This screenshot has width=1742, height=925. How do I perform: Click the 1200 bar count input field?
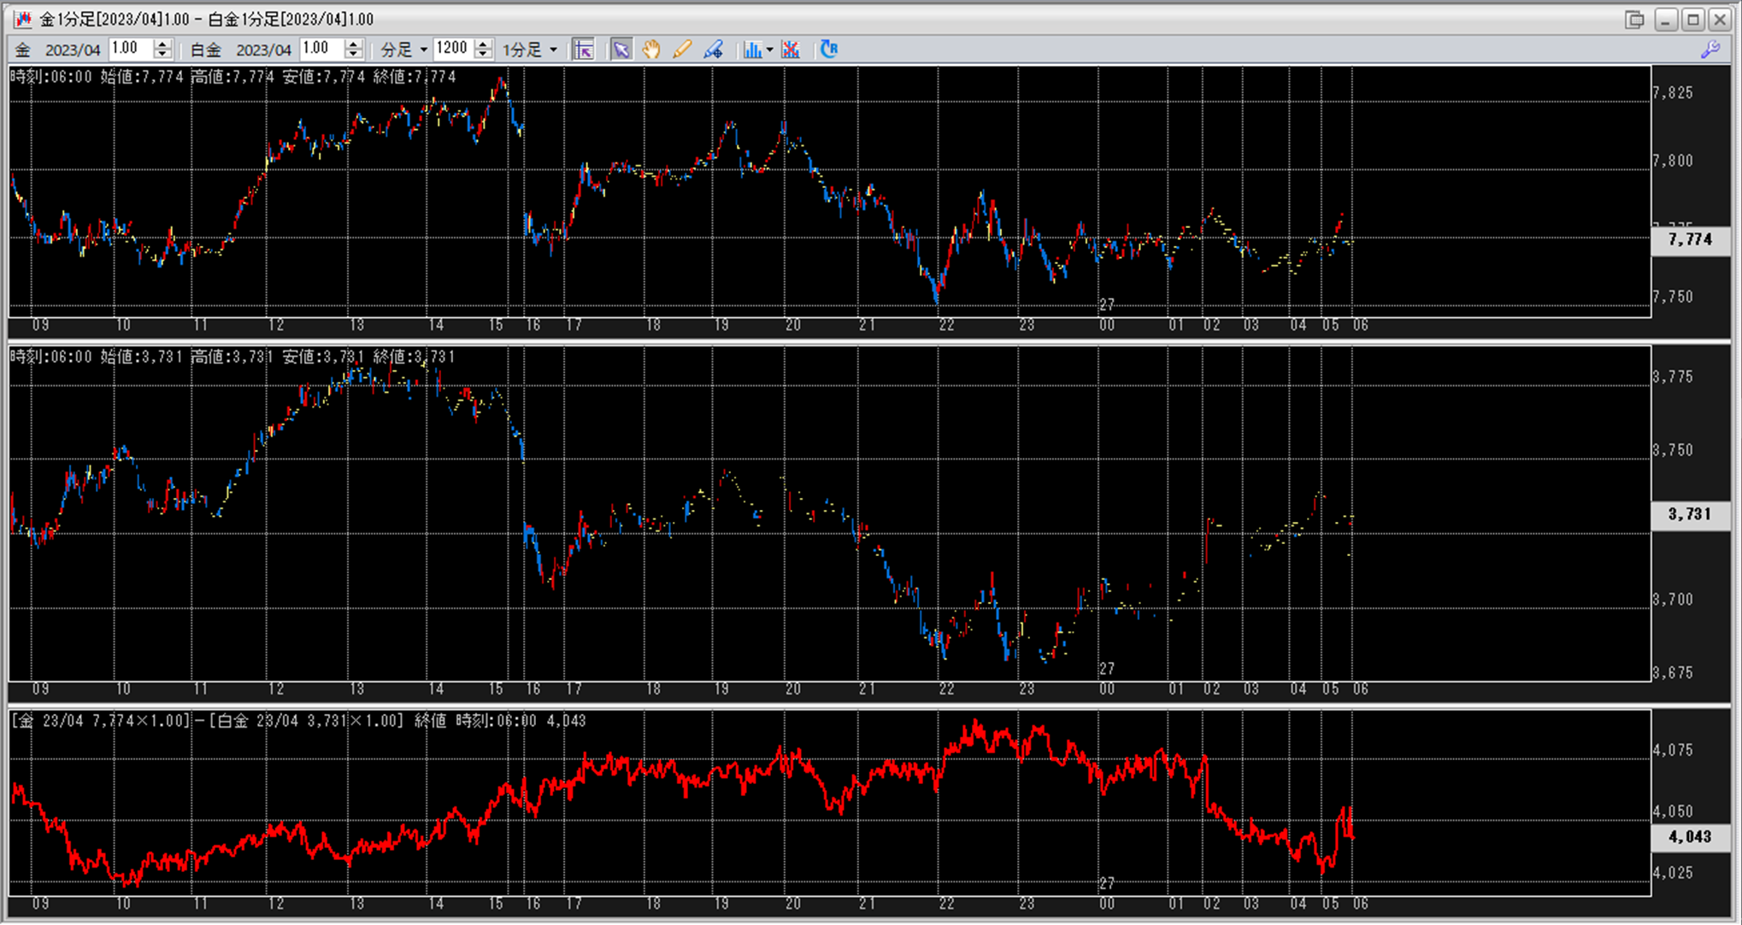[452, 49]
